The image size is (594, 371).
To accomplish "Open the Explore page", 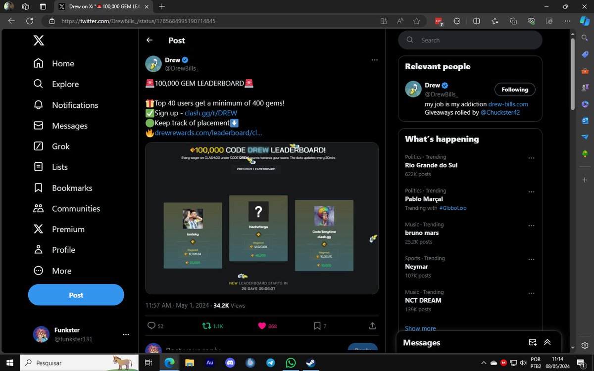I will click(55, 84).
